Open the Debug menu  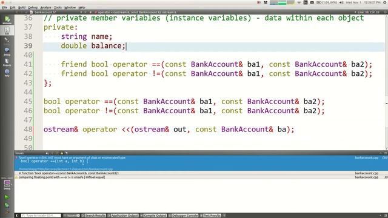pyautogui.click(x=33, y=7)
